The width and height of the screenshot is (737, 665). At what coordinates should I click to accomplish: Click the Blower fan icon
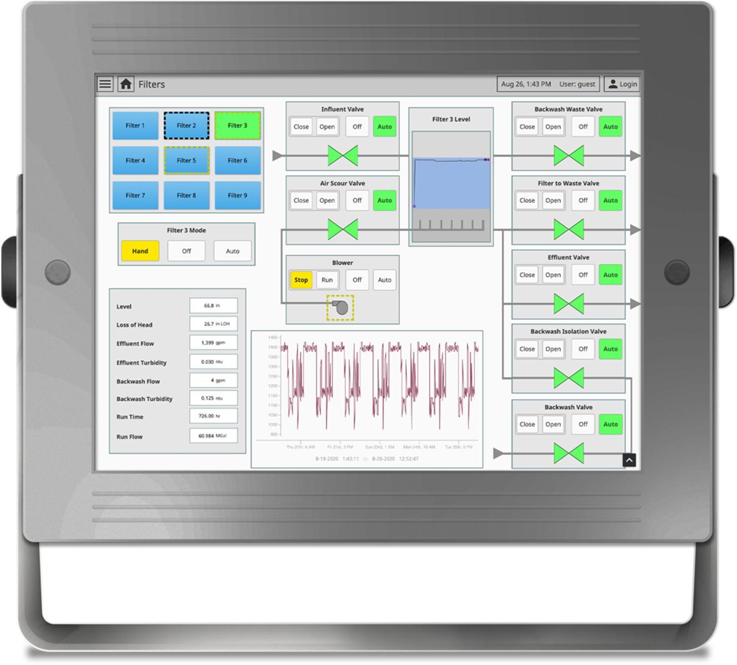pos(341,306)
